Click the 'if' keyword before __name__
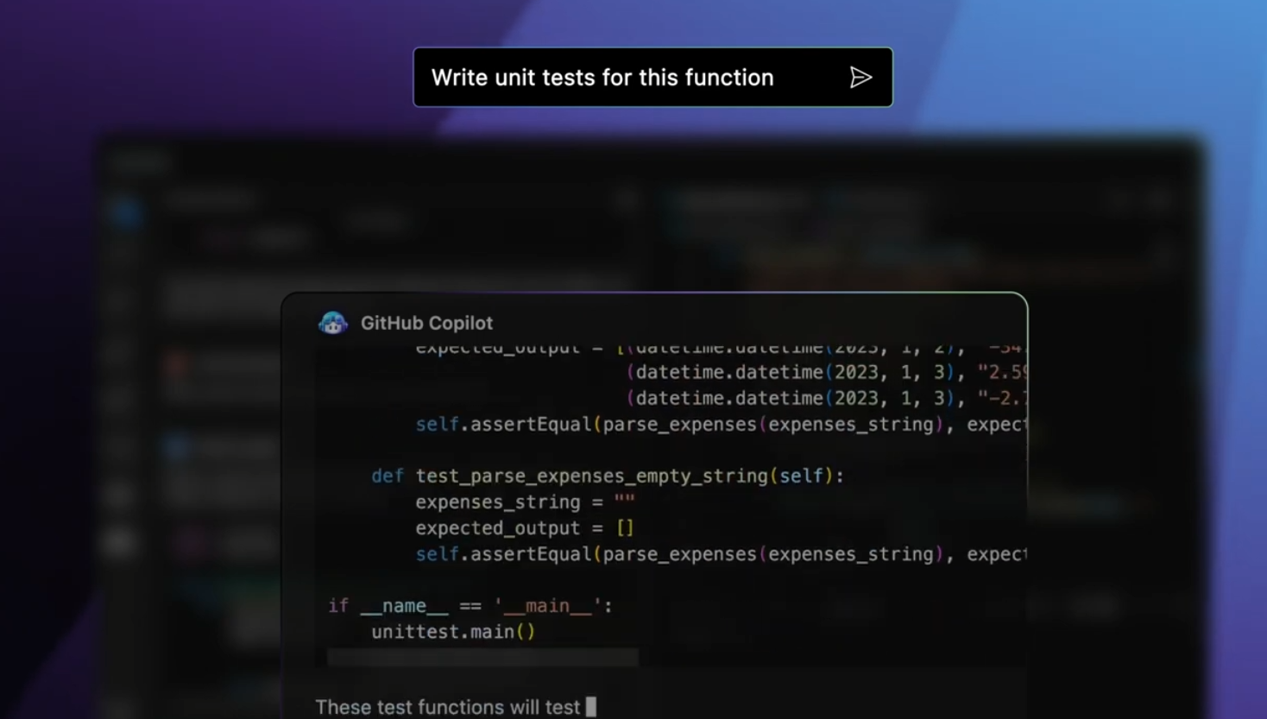This screenshot has height=719, width=1267. point(337,606)
